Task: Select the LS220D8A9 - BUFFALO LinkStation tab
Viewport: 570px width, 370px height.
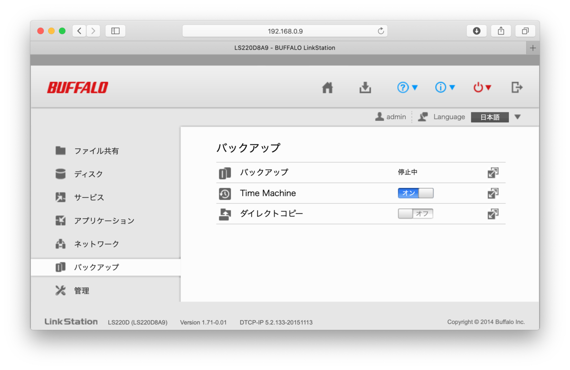Action: pos(278,48)
